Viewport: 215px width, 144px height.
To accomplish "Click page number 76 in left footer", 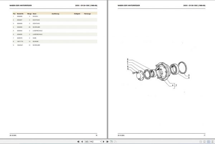I will 96,135.
